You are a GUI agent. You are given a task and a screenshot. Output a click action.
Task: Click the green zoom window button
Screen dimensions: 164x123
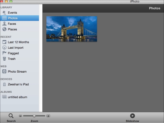point(11,1)
